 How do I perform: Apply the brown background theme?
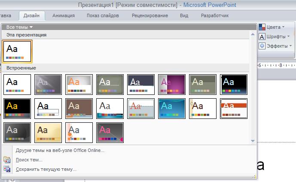coord(79,109)
